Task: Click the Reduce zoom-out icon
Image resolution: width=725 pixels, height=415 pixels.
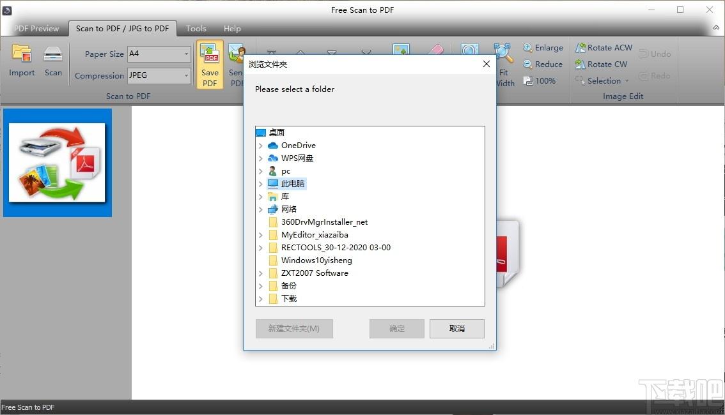Action: click(527, 64)
